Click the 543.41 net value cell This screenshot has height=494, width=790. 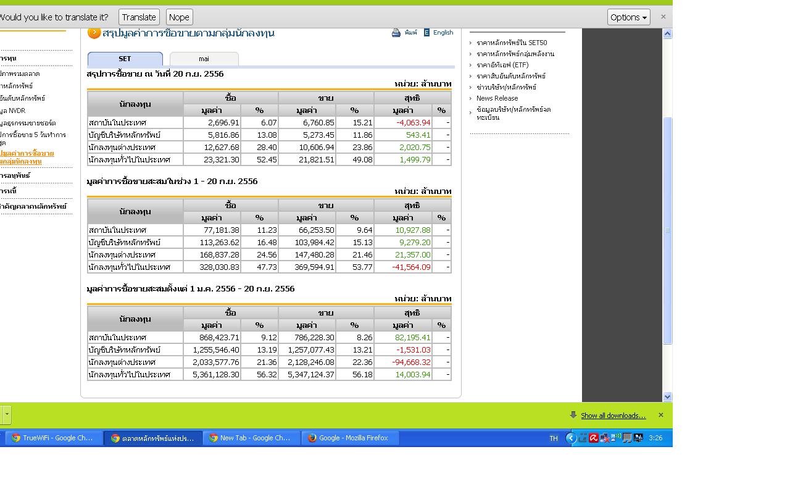point(403,135)
